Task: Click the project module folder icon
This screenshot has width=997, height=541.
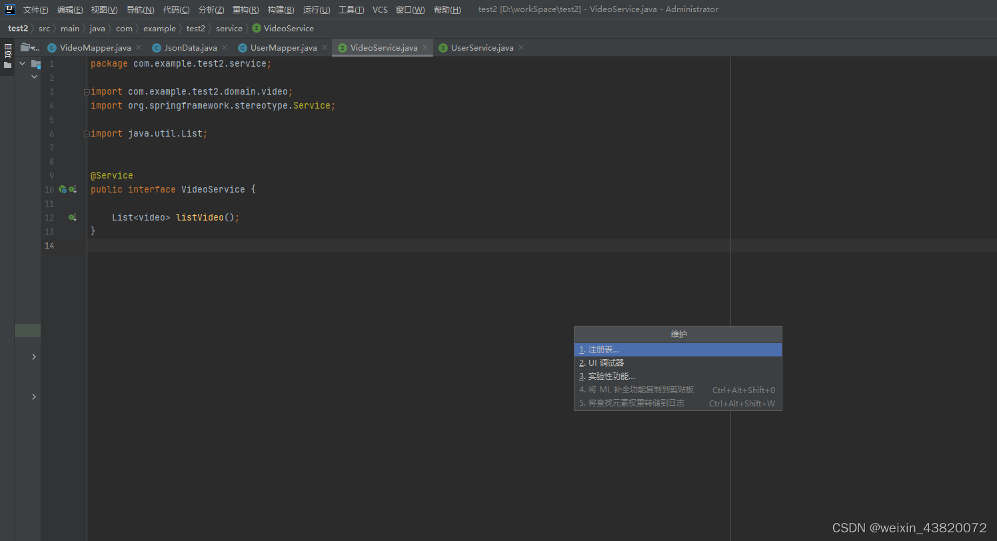Action: (35, 63)
